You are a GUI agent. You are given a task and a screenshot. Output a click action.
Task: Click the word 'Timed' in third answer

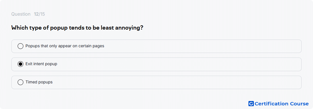point(30,82)
